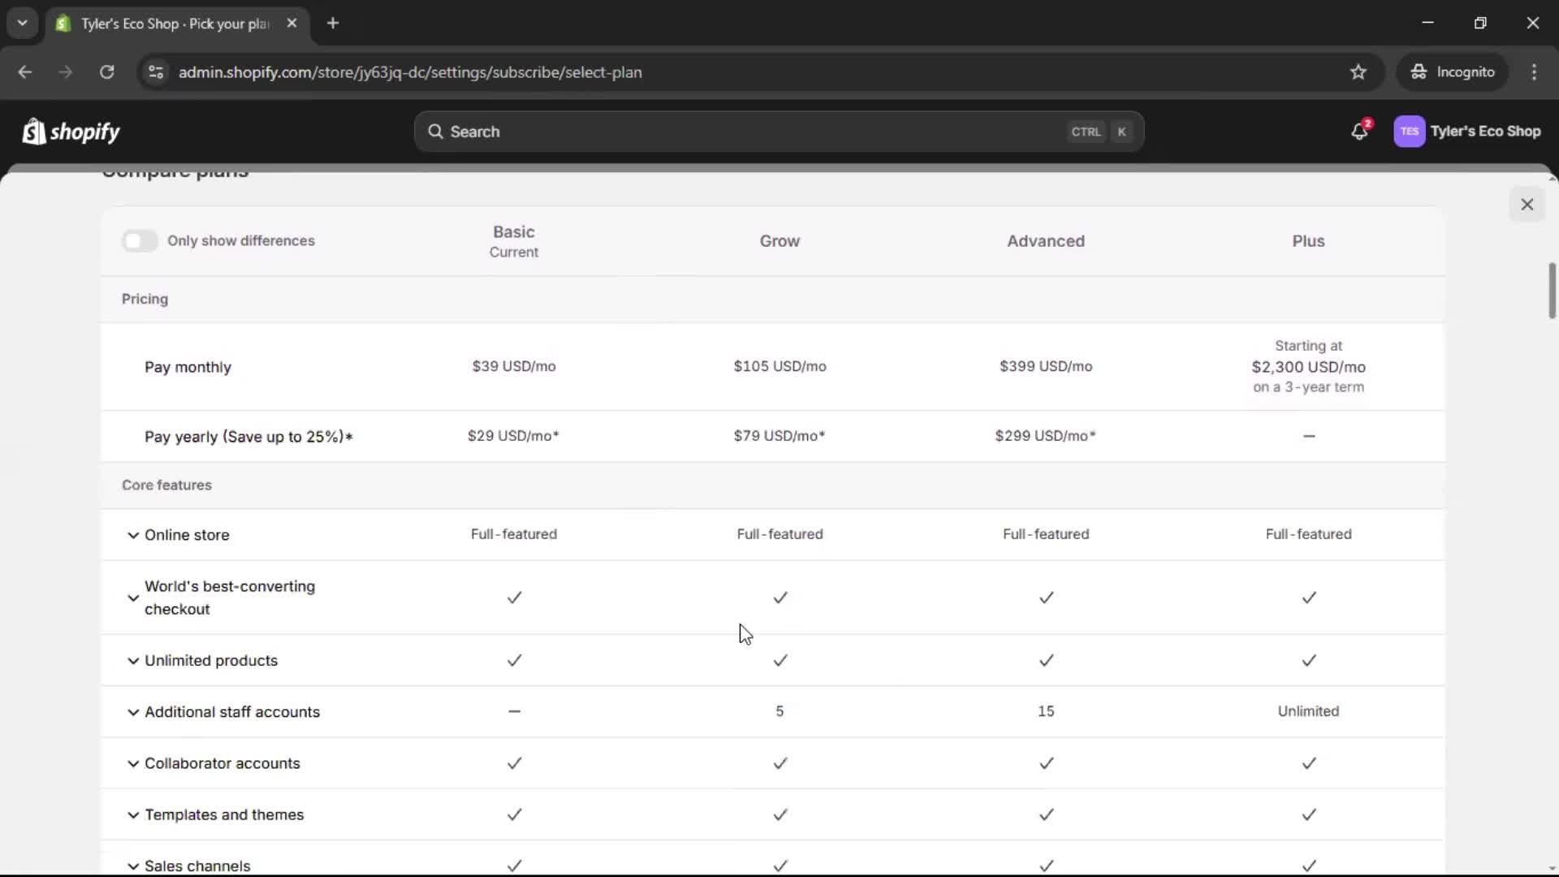Close the compare plans overlay
Viewport: 1559px width, 877px height.
point(1527,204)
